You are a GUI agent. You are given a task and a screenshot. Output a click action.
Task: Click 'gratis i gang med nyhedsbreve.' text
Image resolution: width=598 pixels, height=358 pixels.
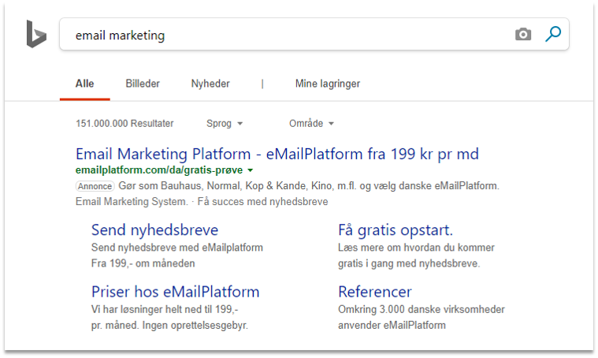click(x=409, y=263)
